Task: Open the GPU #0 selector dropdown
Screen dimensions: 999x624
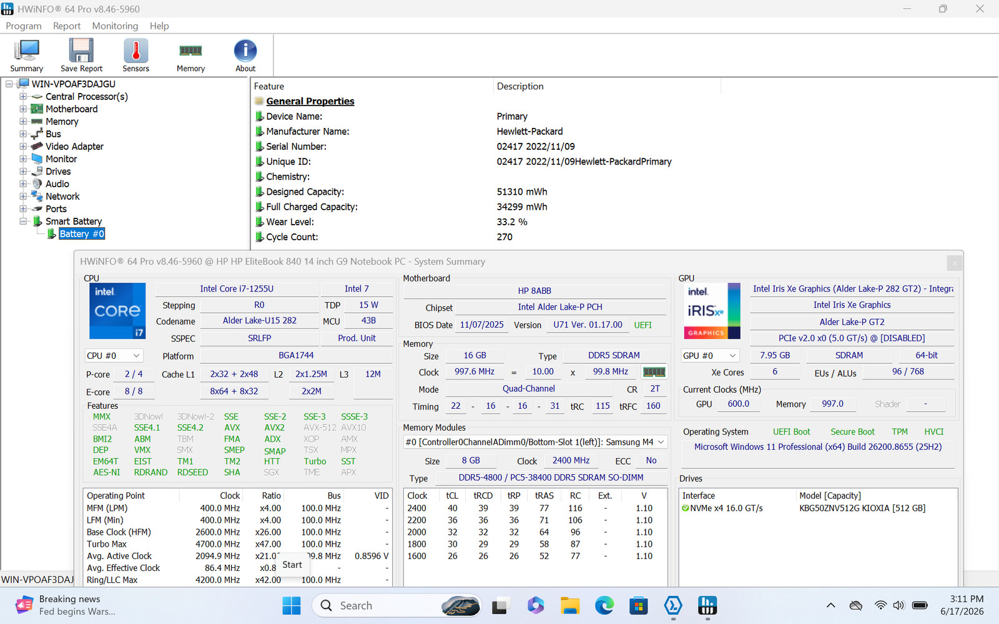Action: coord(710,356)
